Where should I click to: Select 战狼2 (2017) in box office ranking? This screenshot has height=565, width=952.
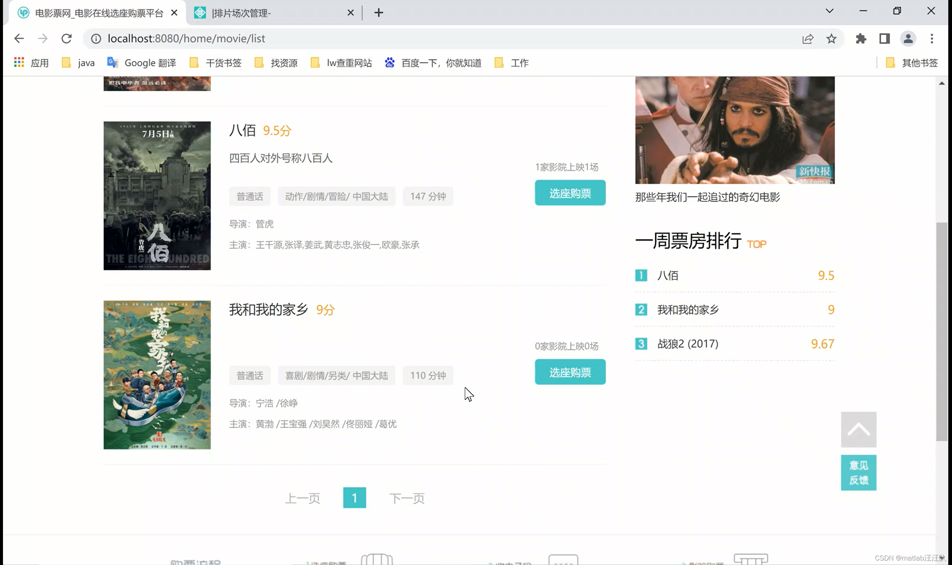pyautogui.click(x=688, y=344)
